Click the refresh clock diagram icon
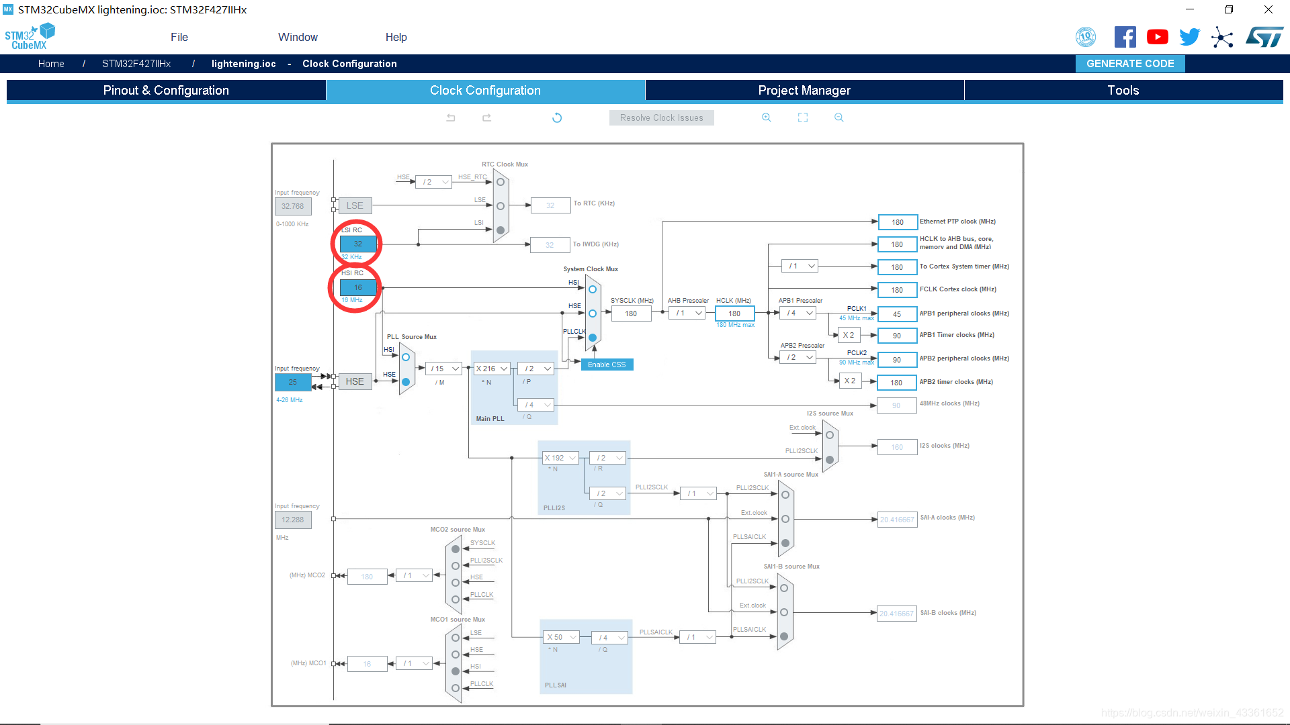 coord(557,117)
